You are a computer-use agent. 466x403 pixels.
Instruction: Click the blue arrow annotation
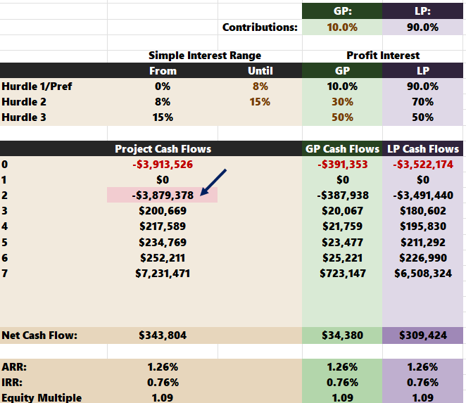coord(213,182)
